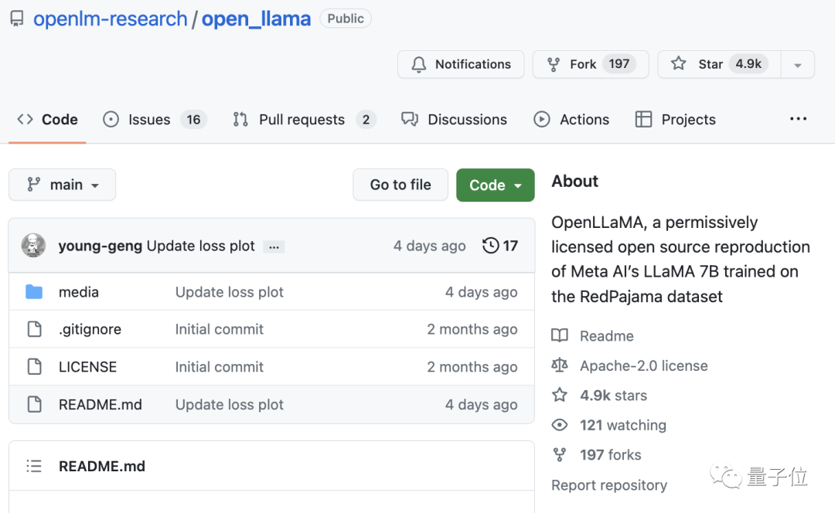Expand the commit message ellipsis
The height and width of the screenshot is (513, 835).
point(274,246)
